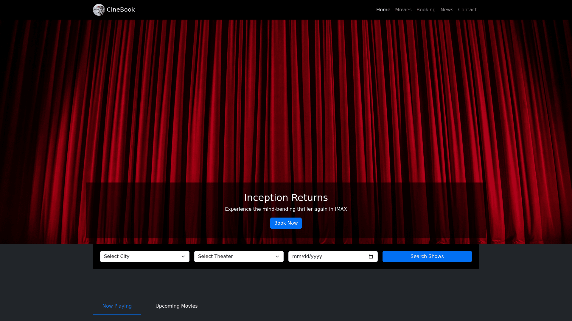Open the date picker calendar icon
This screenshot has width=572, height=321.
tap(371, 257)
